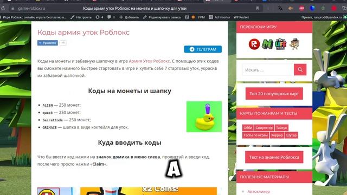Open the Тесты по играм tag
Viewport: 347px width, 195px height.
(x=255, y=135)
